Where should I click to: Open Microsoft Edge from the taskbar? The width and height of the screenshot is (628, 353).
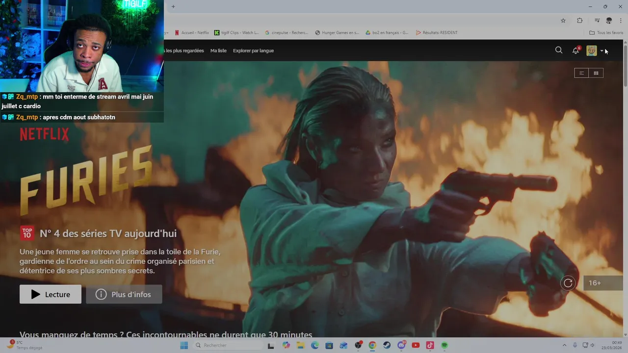tap(314, 345)
